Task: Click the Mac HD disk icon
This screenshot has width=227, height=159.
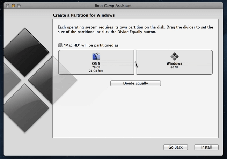Action: 61,45
